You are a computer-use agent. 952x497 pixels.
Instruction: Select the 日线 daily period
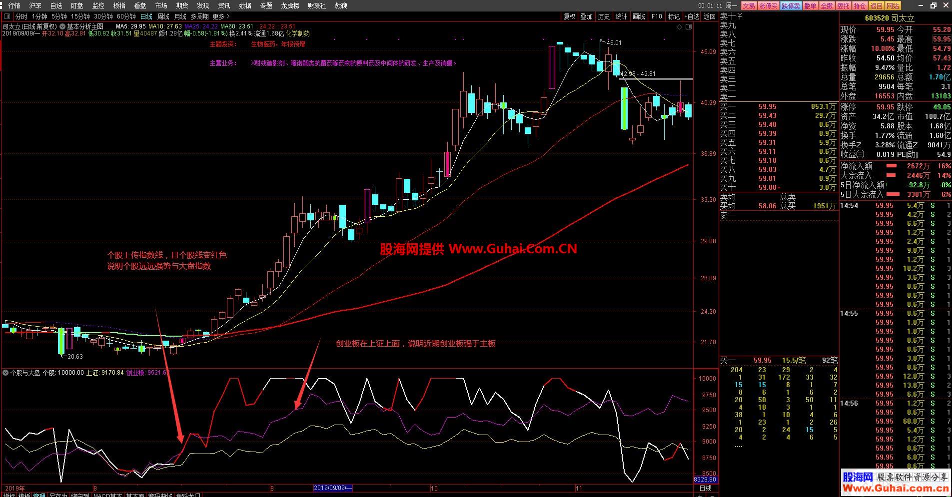click(x=146, y=16)
